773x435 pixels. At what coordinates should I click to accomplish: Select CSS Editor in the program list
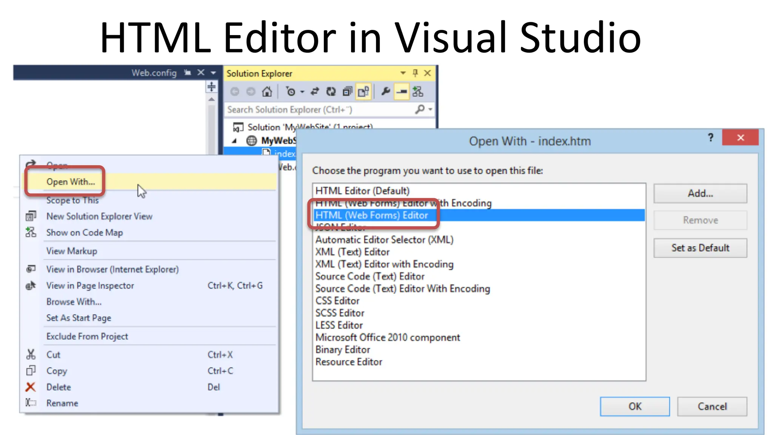pyautogui.click(x=479, y=301)
